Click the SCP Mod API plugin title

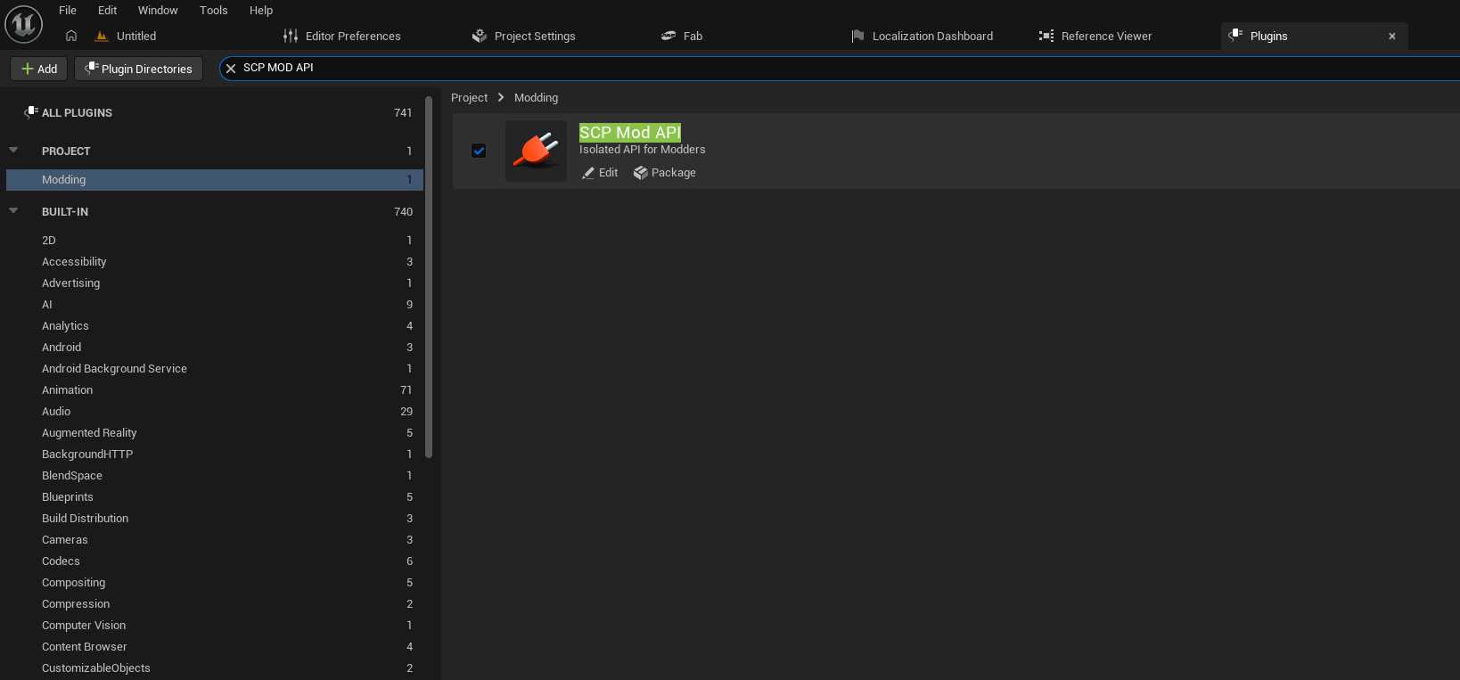coord(630,133)
